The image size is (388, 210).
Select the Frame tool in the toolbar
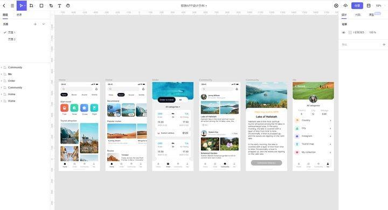[31, 6]
